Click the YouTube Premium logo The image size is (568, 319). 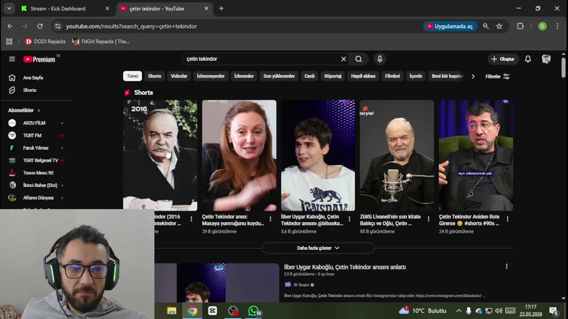pos(40,59)
